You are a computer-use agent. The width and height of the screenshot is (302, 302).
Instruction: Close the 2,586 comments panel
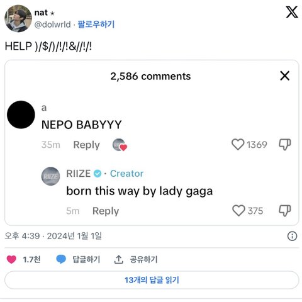pyautogui.click(x=284, y=75)
